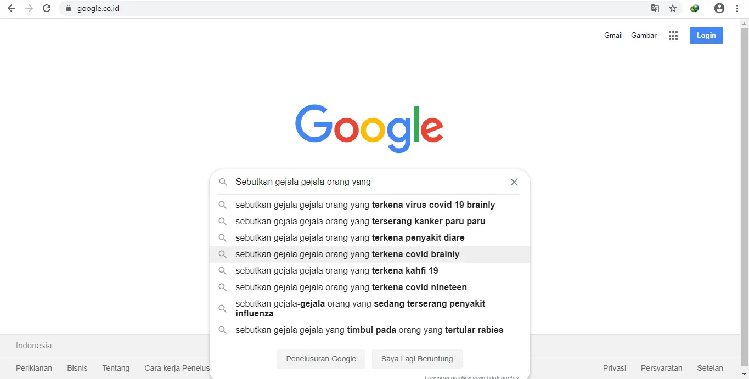The width and height of the screenshot is (749, 379).
Task: Click the browser back arrow
Action: (x=12, y=8)
